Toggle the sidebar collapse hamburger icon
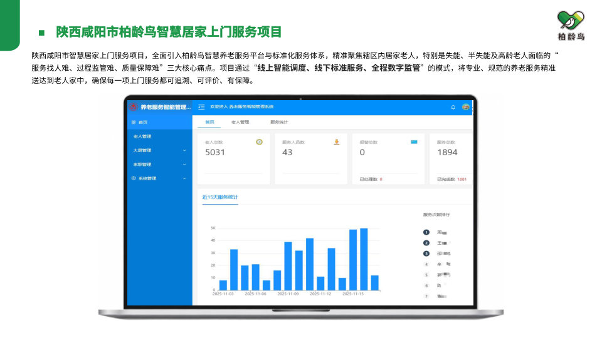 tap(201, 107)
